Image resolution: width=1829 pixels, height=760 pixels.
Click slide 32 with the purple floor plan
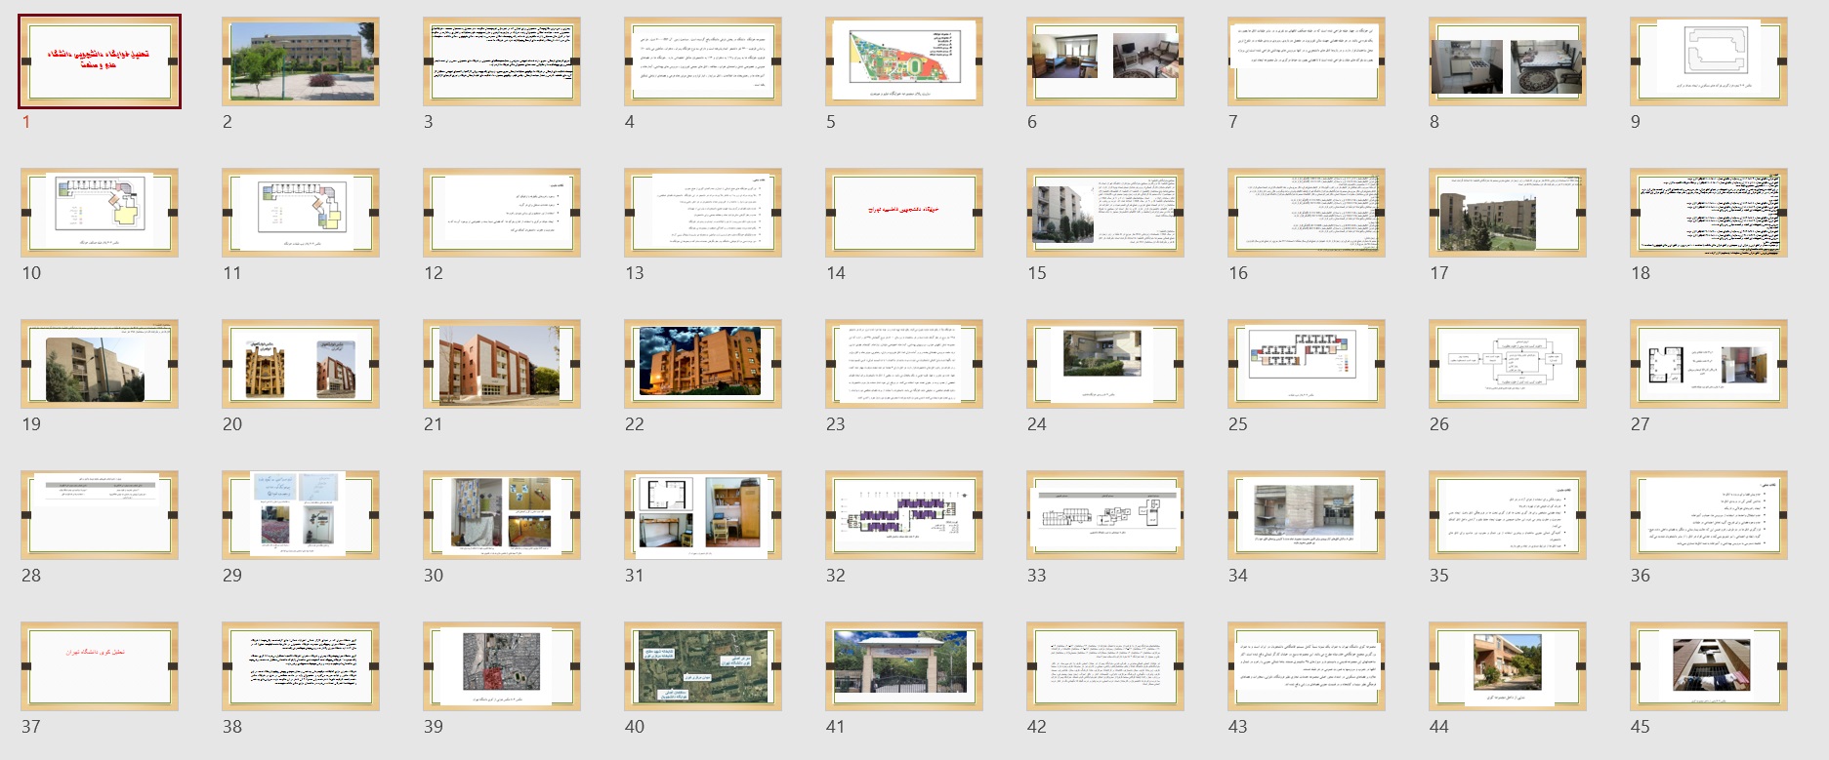(x=904, y=515)
